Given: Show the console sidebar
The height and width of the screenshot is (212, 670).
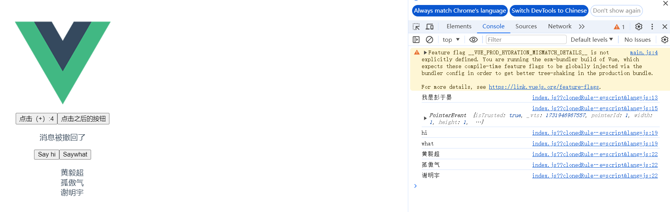Looking at the screenshot, I should (x=416, y=39).
